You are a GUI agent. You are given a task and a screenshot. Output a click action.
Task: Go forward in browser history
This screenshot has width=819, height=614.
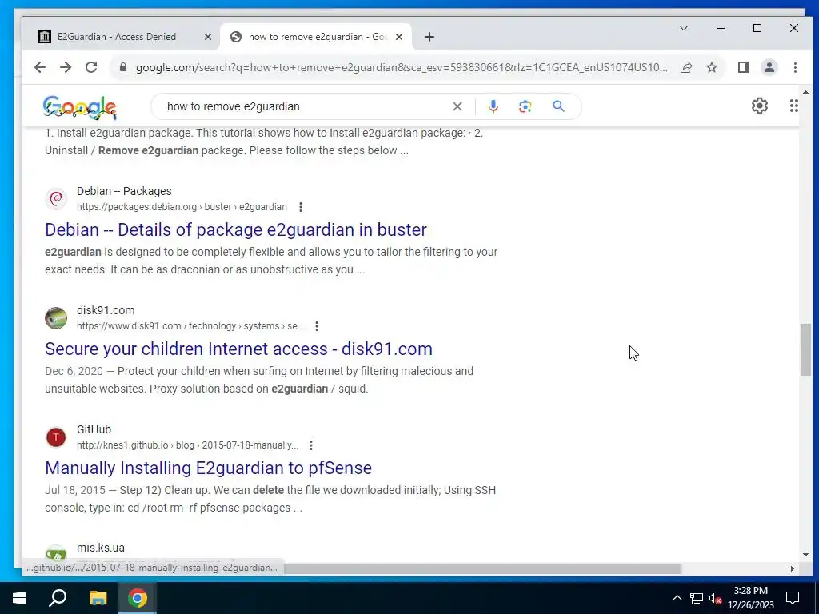(66, 67)
